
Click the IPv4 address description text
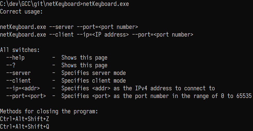138,89
